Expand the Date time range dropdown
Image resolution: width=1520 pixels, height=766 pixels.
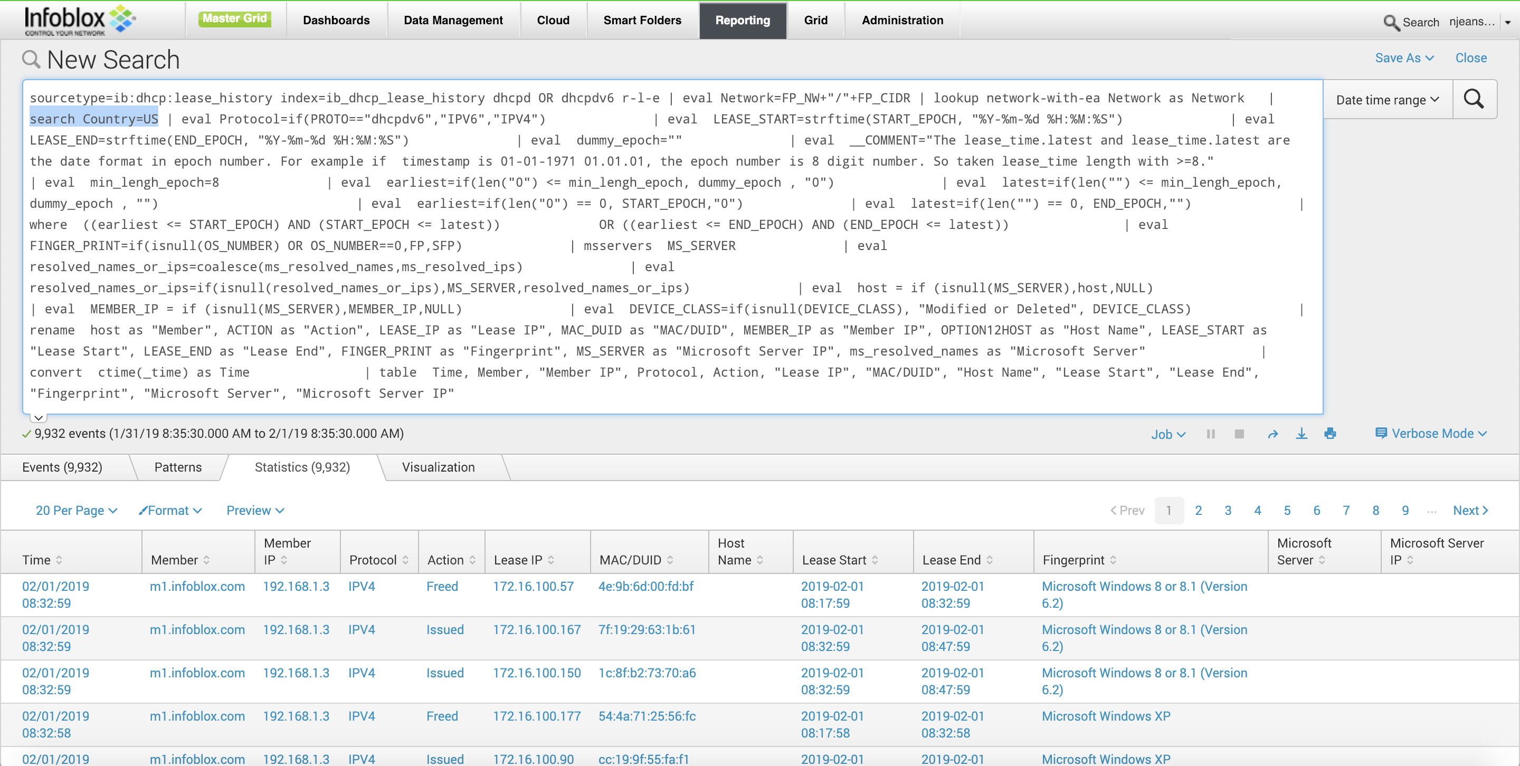(x=1387, y=98)
